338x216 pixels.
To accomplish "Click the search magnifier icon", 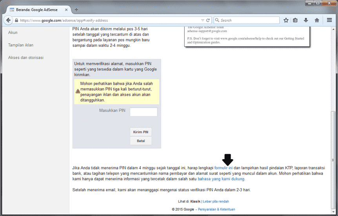I will [x=217, y=20].
